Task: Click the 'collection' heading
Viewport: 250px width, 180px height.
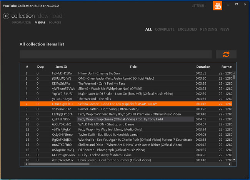Action: (23, 16)
